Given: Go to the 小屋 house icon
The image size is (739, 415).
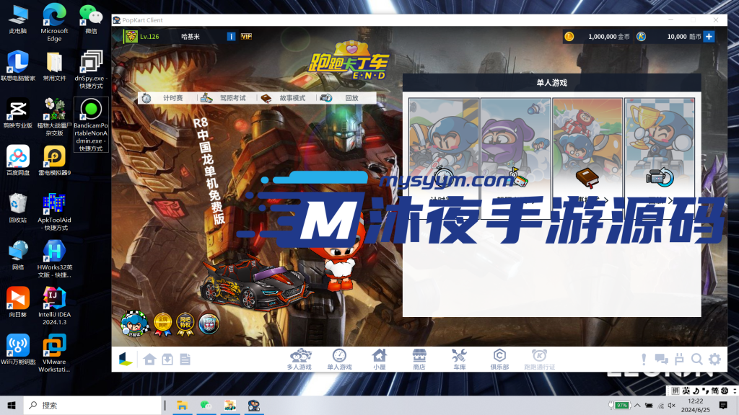Looking at the screenshot, I should [379, 359].
